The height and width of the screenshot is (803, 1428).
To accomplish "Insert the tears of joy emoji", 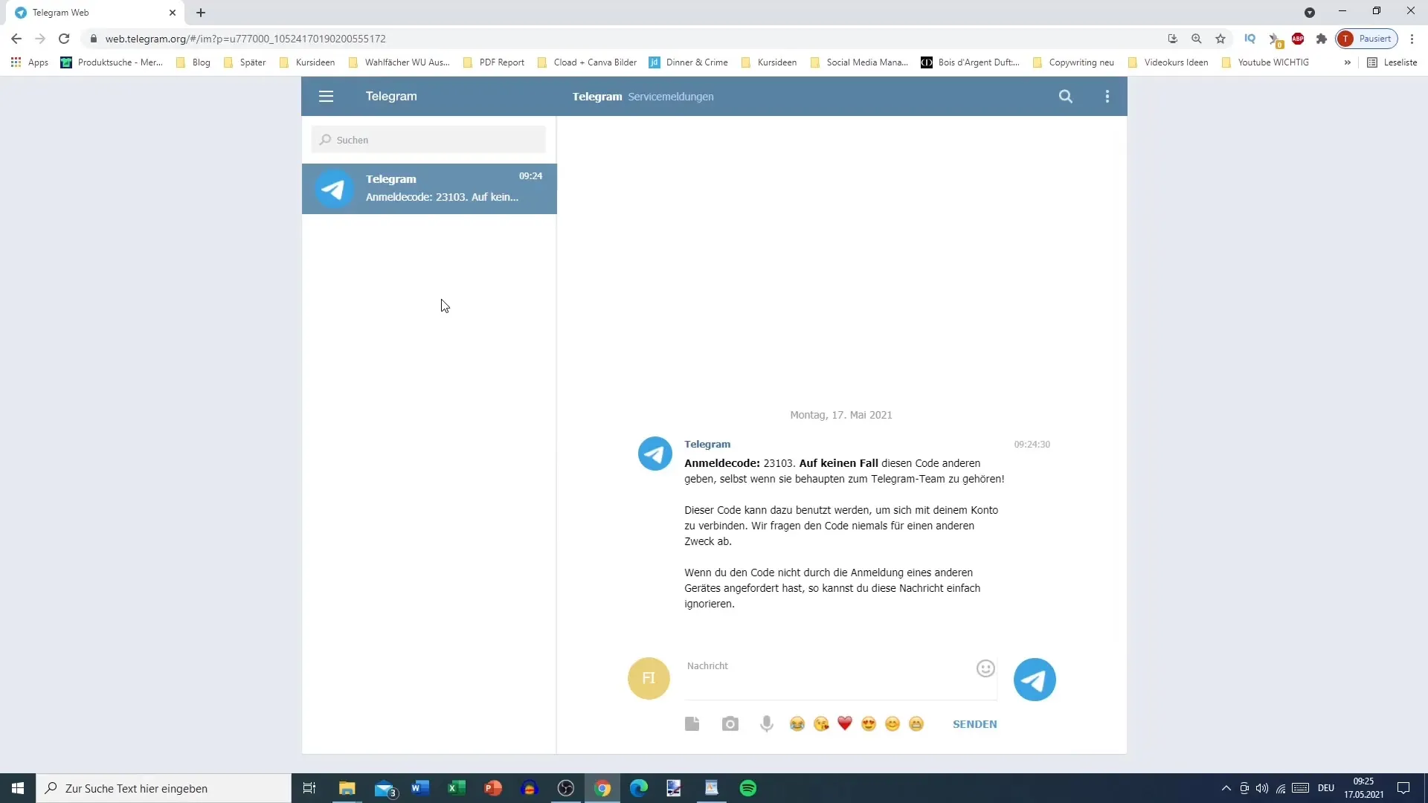I will pyautogui.click(x=797, y=724).
